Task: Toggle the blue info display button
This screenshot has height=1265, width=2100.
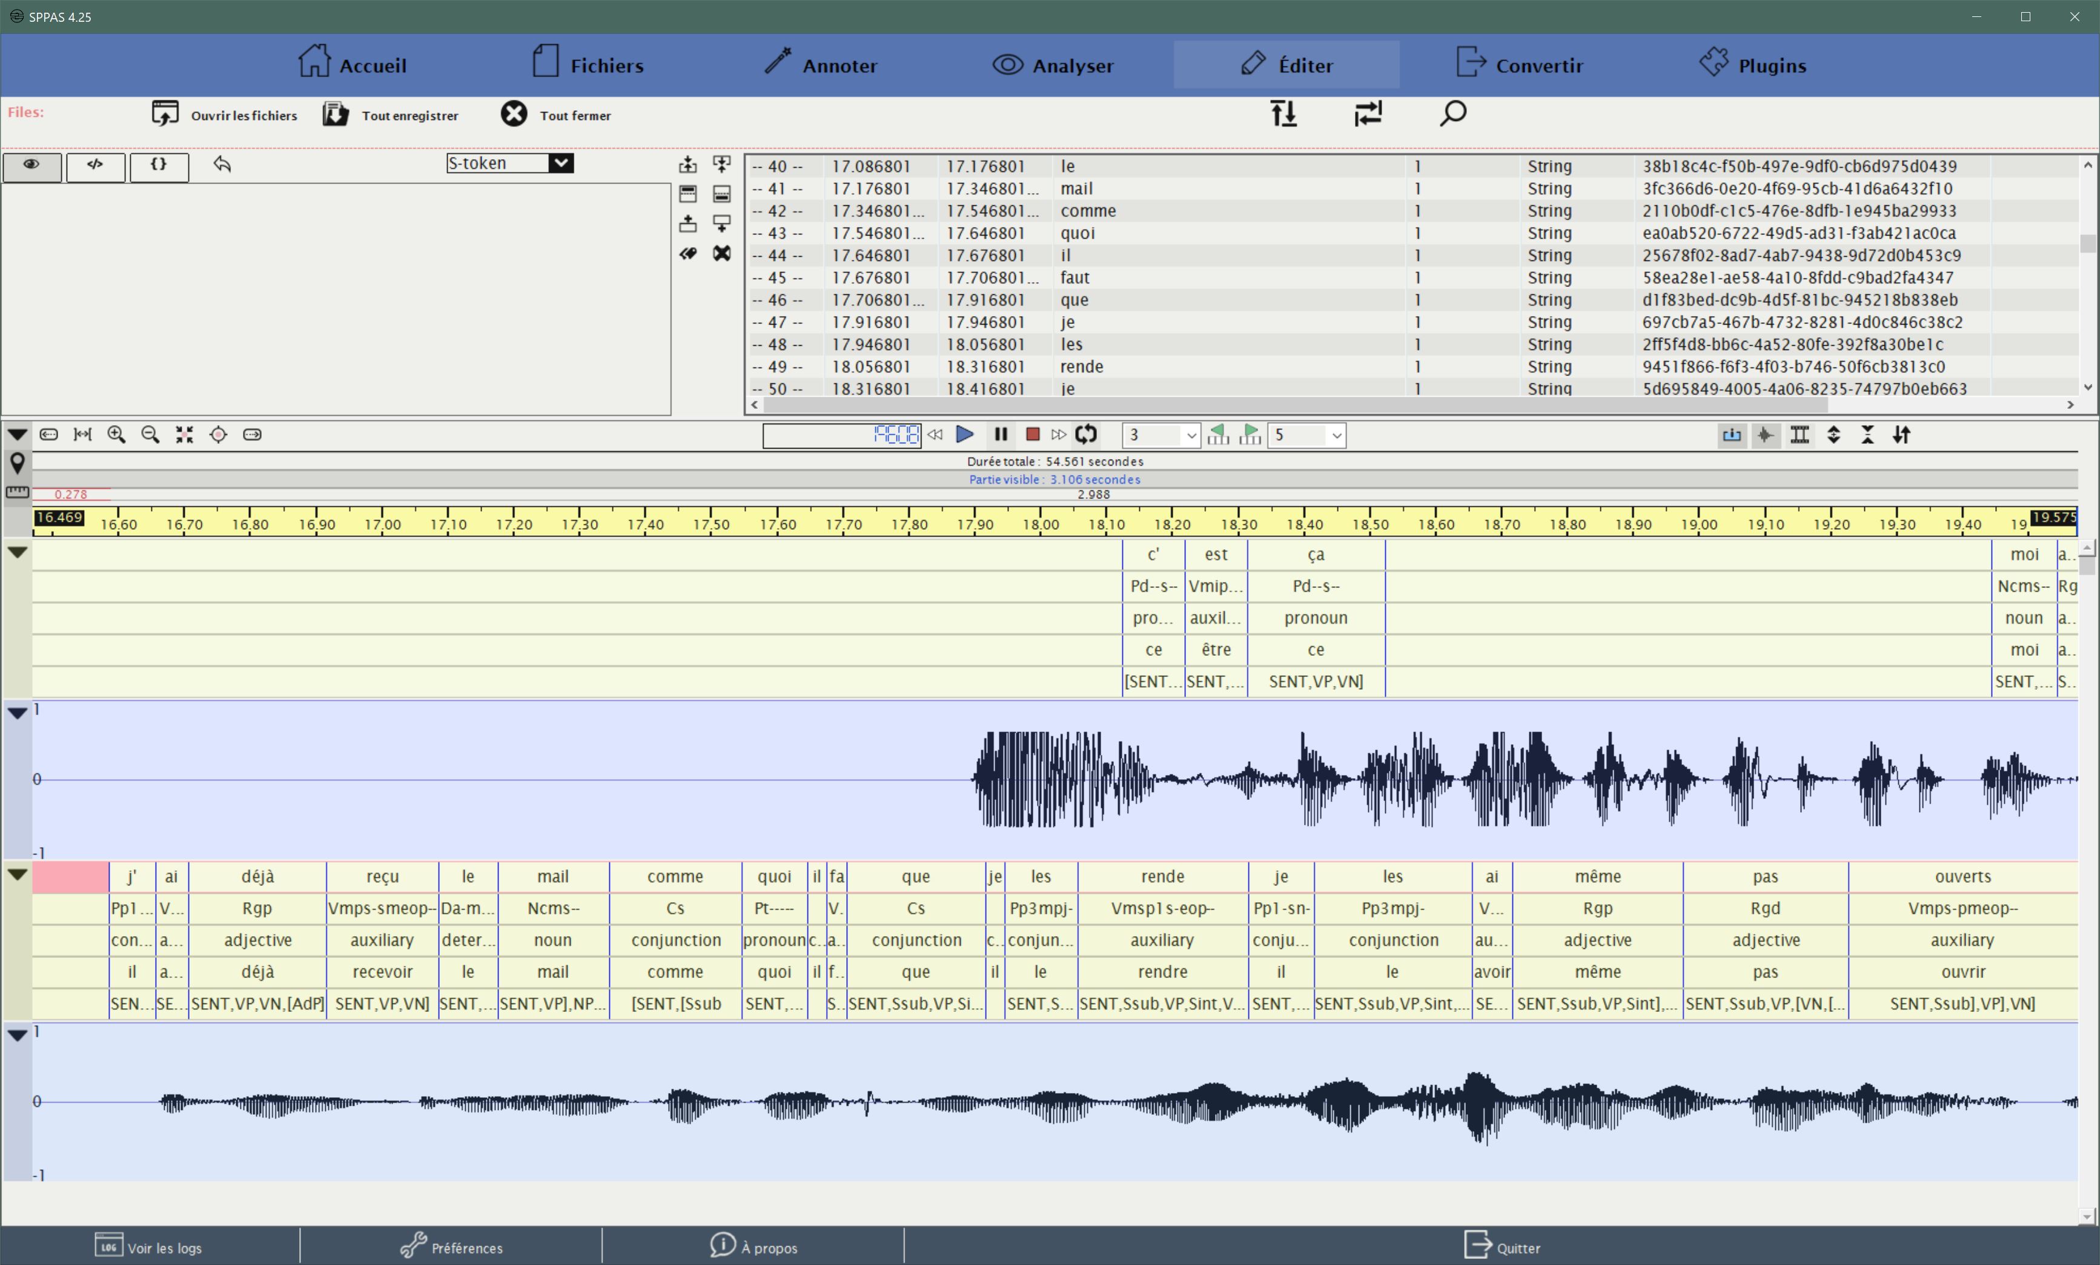Action: tap(1731, 434)
